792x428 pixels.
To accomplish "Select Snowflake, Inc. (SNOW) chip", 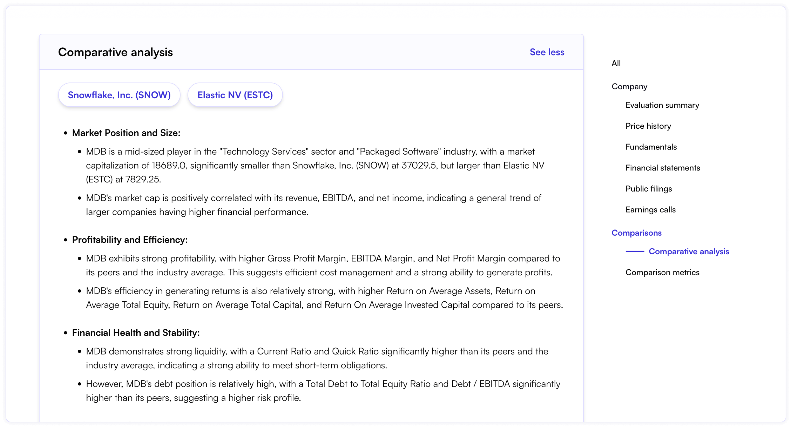I will [119, 95].
